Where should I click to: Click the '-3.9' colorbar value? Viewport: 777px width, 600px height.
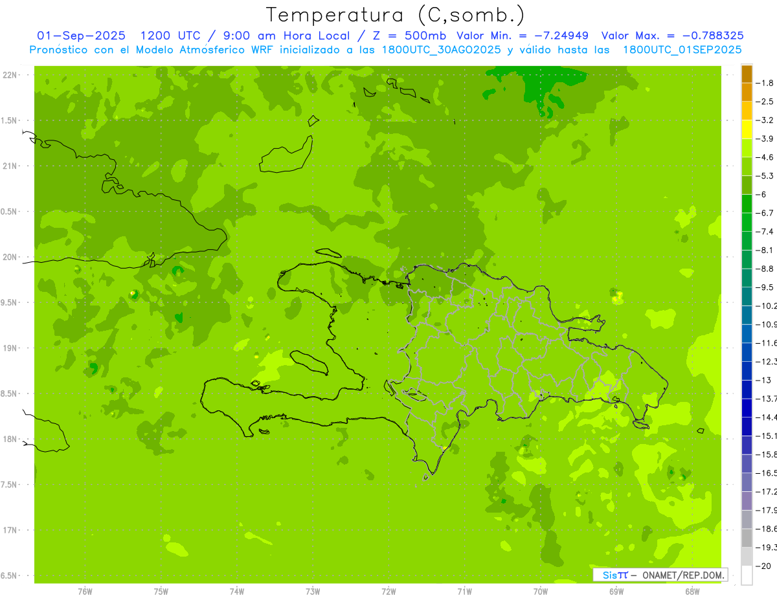(x=765, y=139)
